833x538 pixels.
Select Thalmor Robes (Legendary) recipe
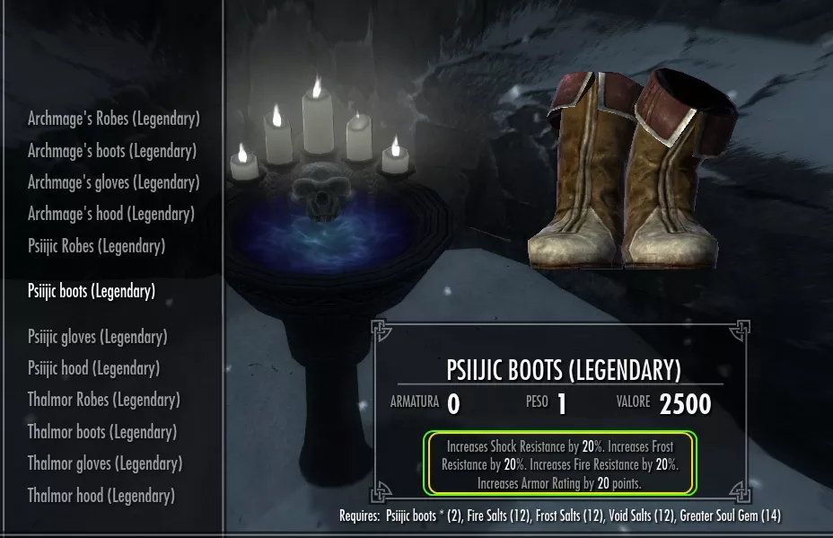[x=103, y=400]
